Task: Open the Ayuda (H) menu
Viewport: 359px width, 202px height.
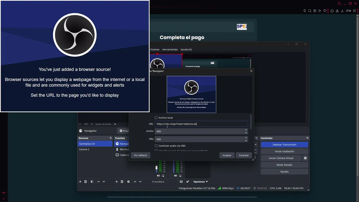Action: click(186, 49)
